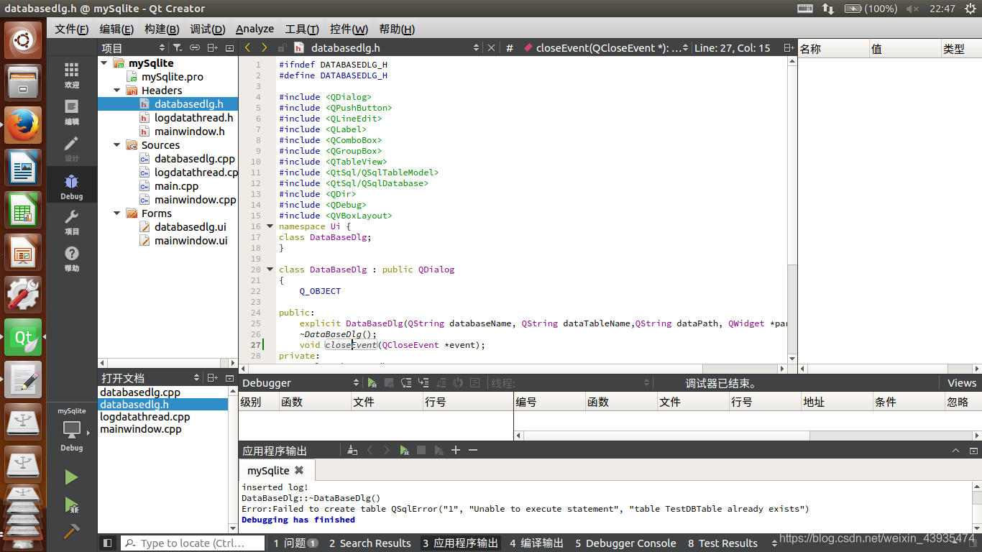
Task: Open mainwindow.cpp in project tree
Action: pos(196,200)
